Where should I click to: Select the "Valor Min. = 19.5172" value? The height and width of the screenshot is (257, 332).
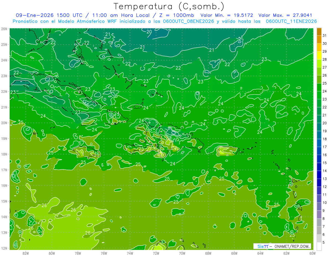point(227,16)
